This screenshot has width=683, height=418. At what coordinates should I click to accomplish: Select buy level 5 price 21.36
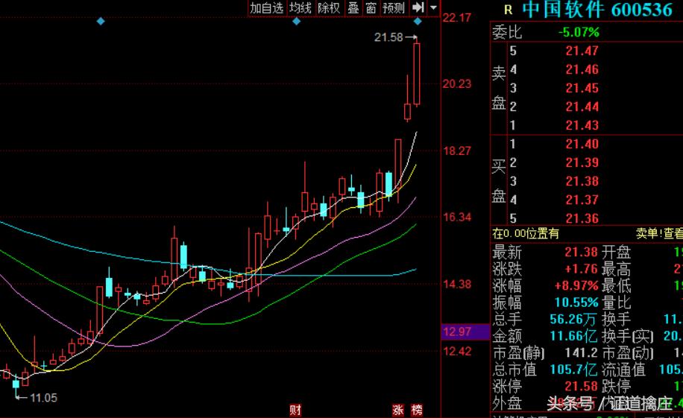[x=582, y=218]
